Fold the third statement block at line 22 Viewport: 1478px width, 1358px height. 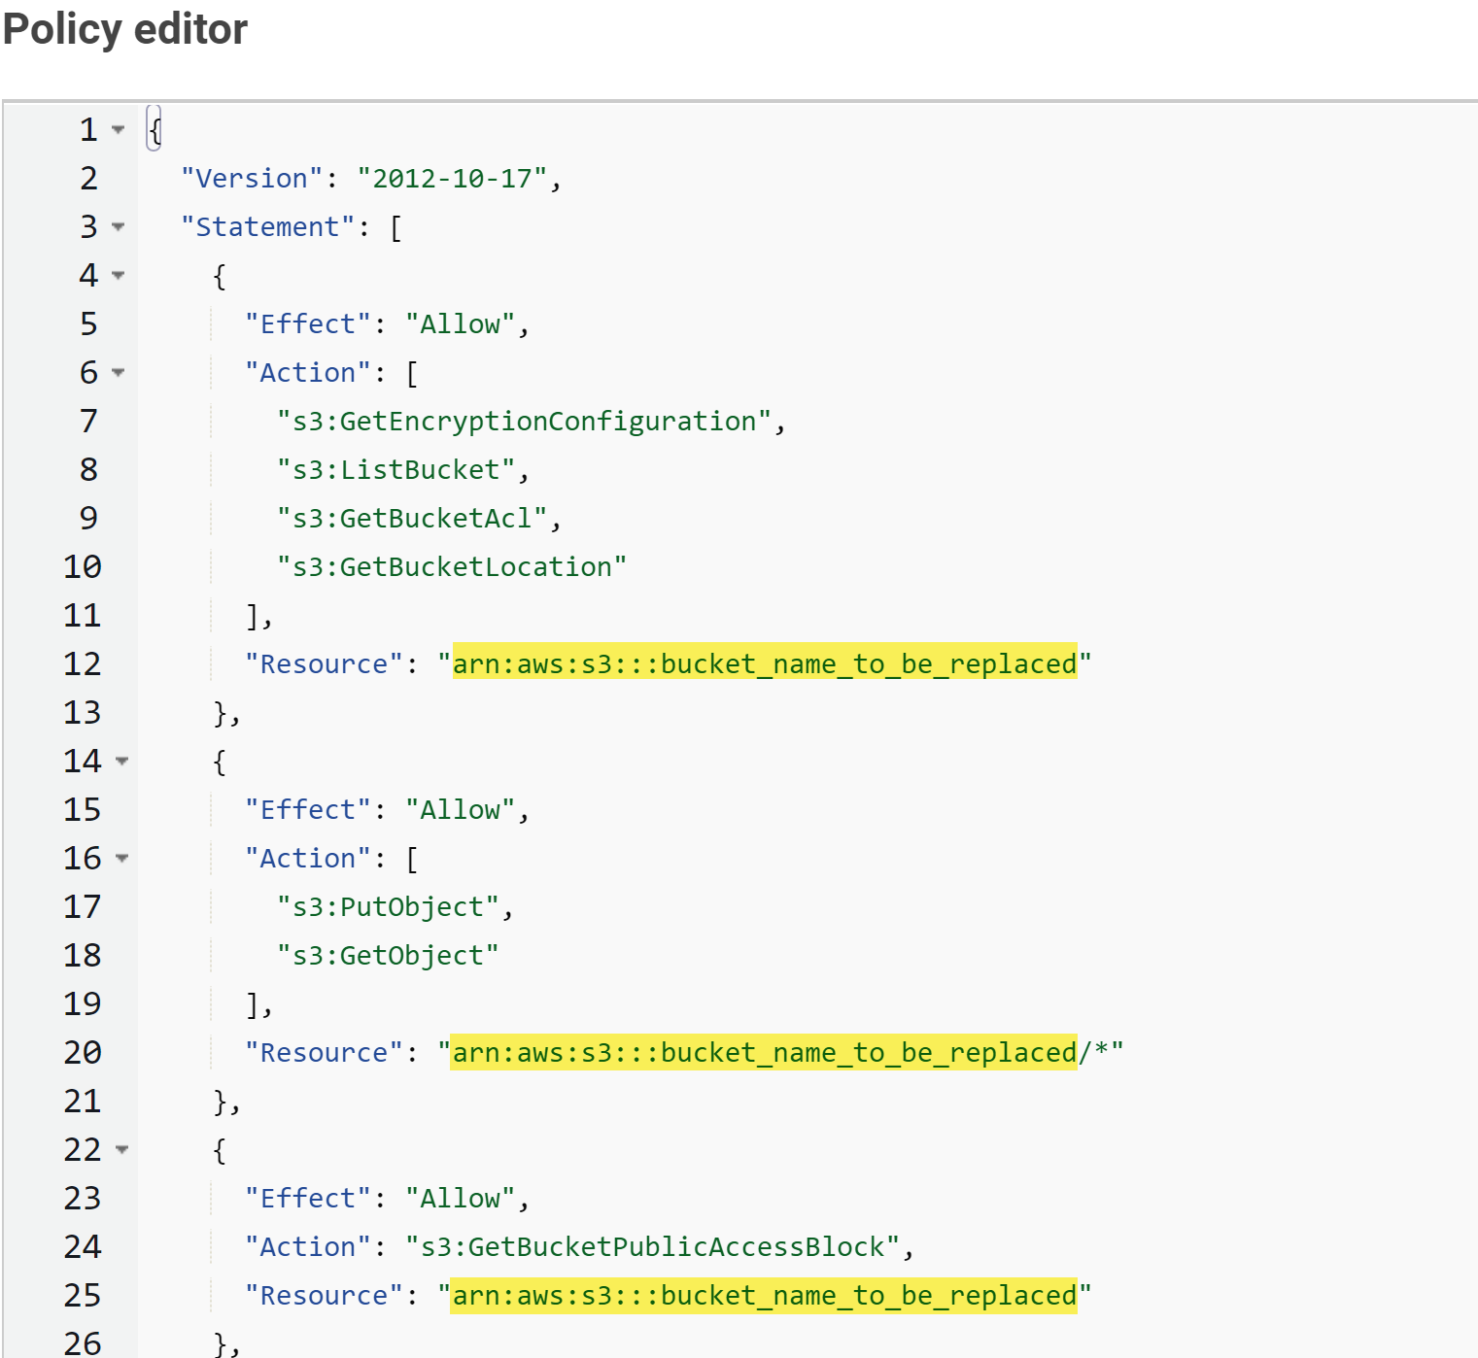pos(121,1149)
